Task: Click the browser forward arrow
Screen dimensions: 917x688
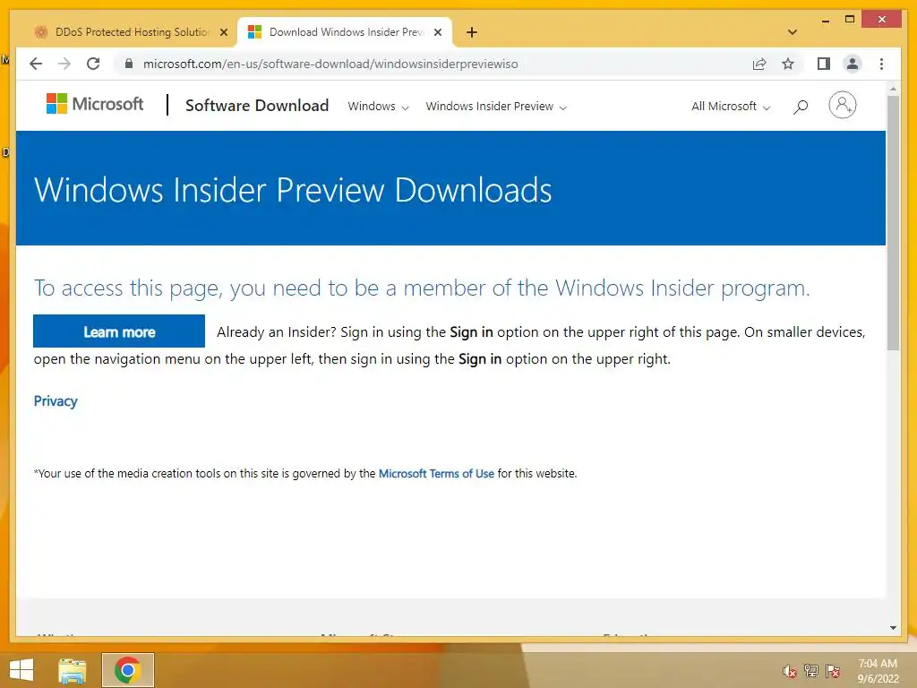Action: pos(64,64)
